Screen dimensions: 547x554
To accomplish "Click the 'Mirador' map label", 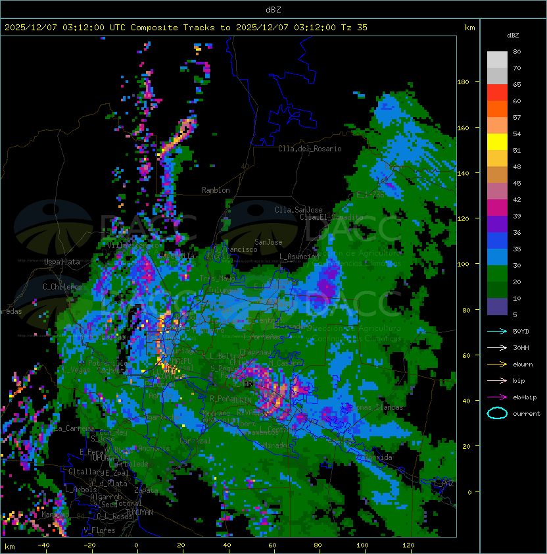I will (275, 445).
